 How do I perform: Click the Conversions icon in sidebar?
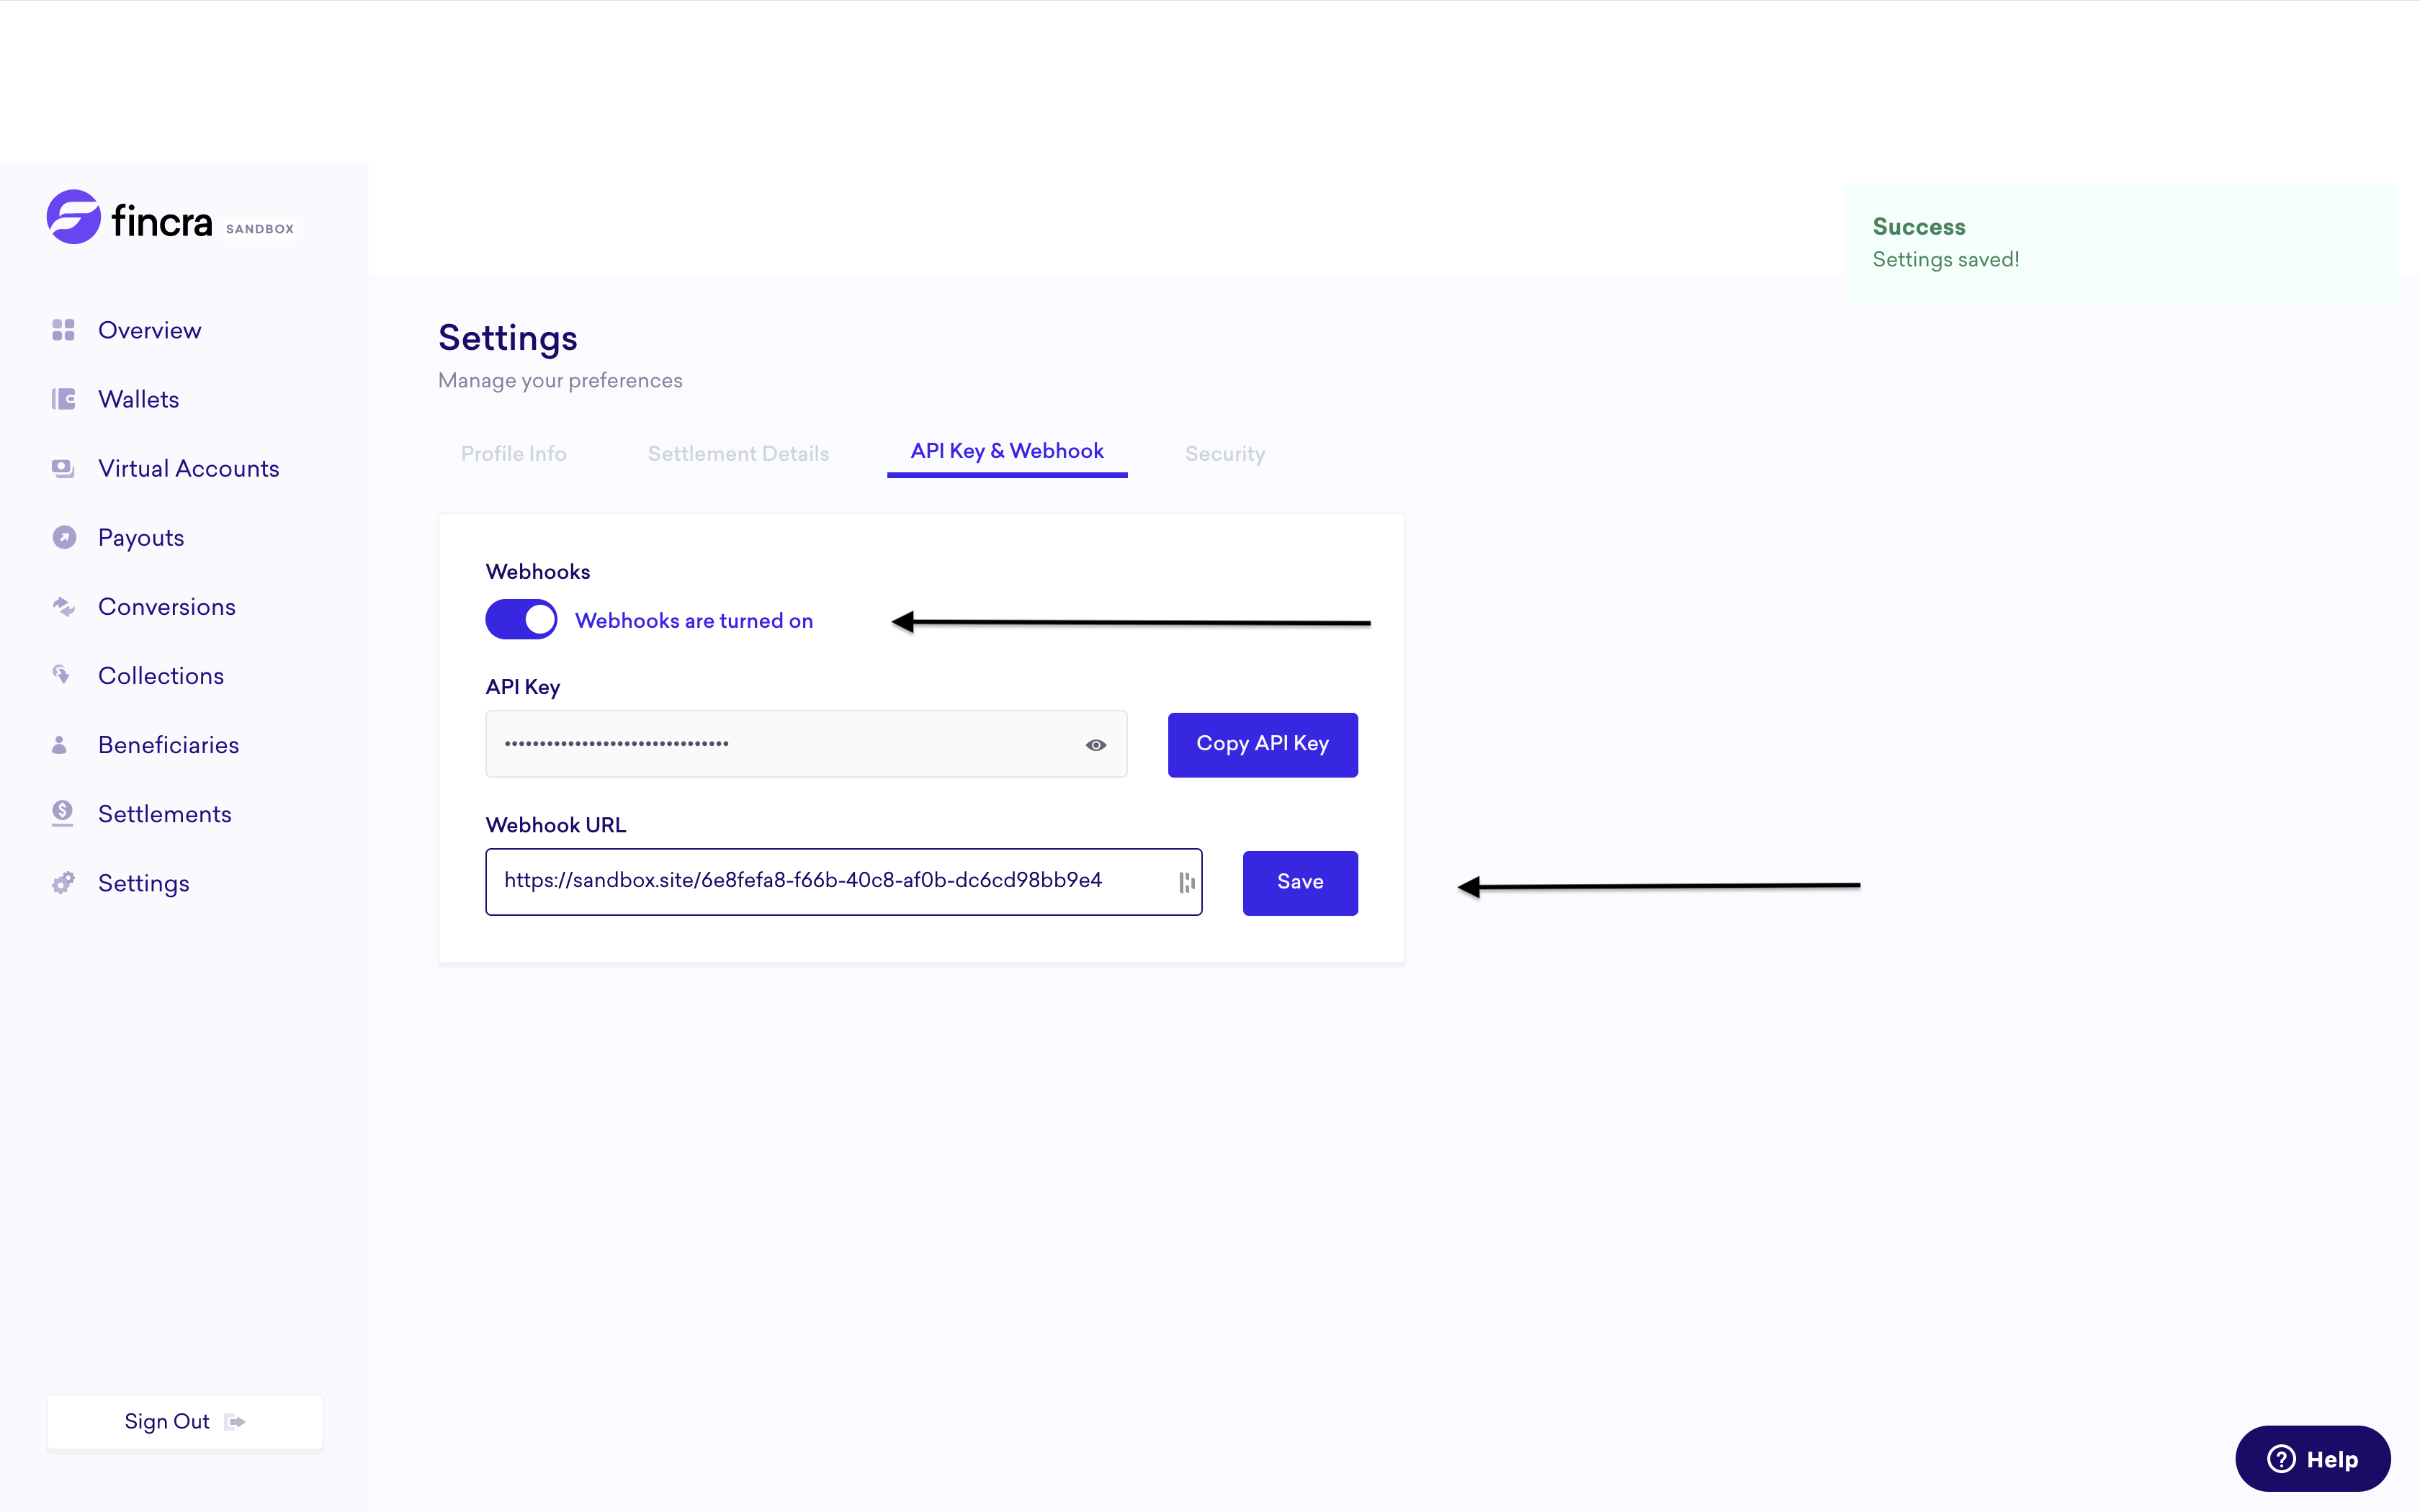63,606
